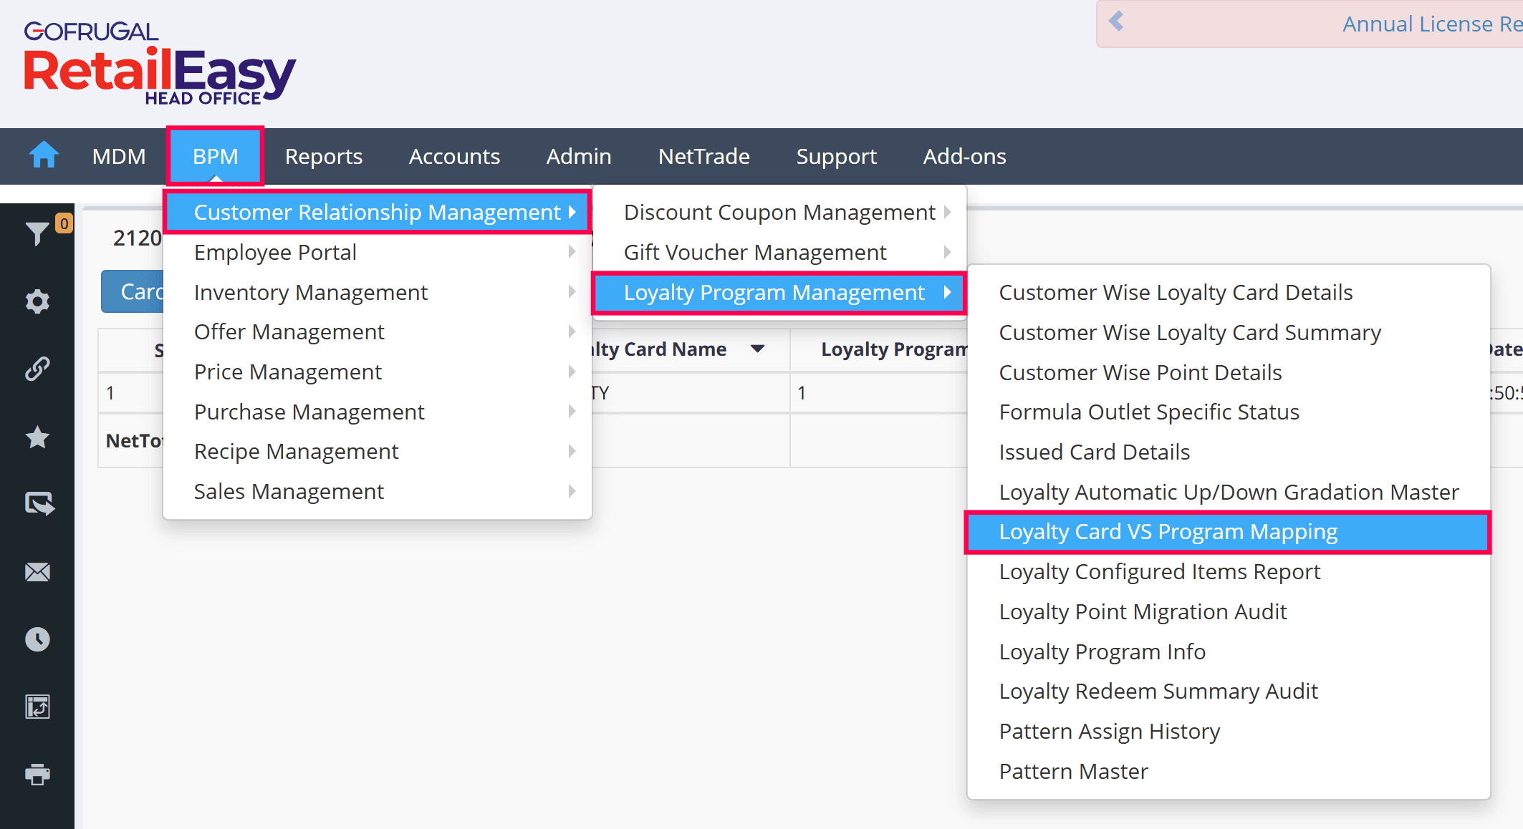The width and height of the screenshot is (1523, 829).
Task: Collapse the Annual License banner arrow
Action: click(1116, 21)
